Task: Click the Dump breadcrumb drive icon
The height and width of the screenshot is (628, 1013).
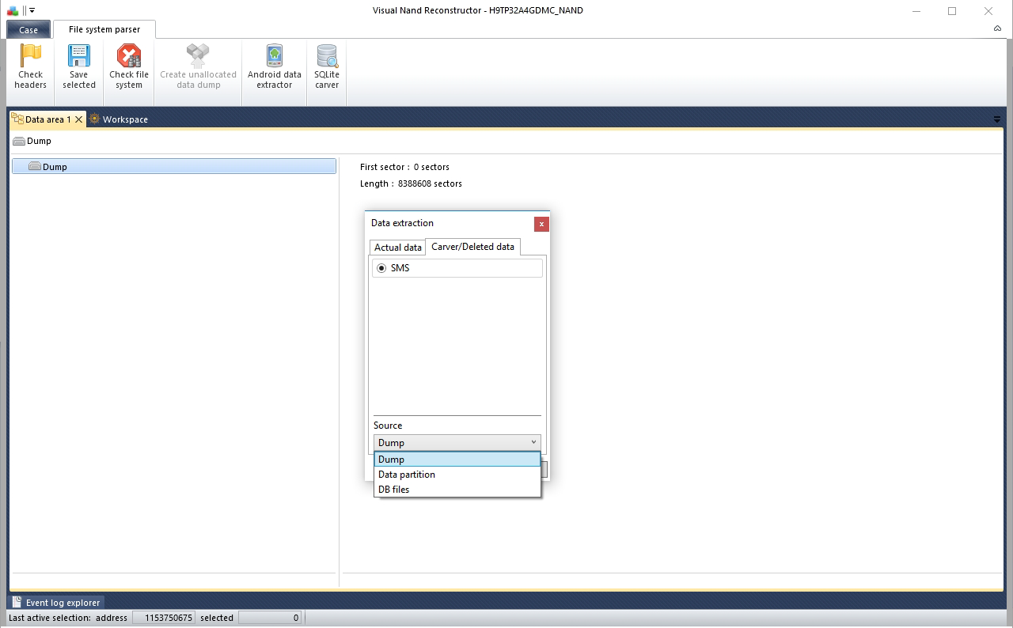Action: tap(19, 141)
